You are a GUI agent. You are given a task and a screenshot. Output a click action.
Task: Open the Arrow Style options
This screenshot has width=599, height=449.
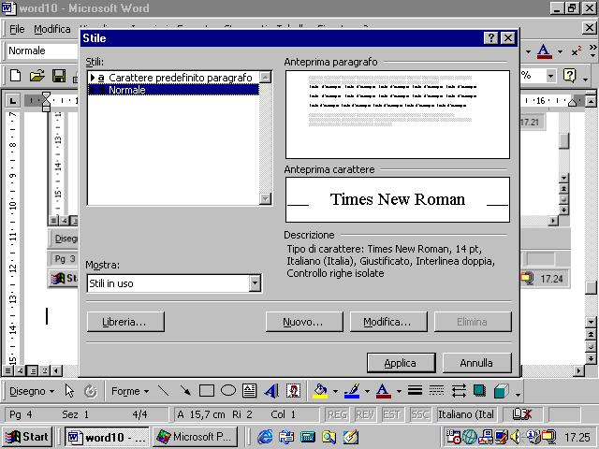[x=459, y=391]
